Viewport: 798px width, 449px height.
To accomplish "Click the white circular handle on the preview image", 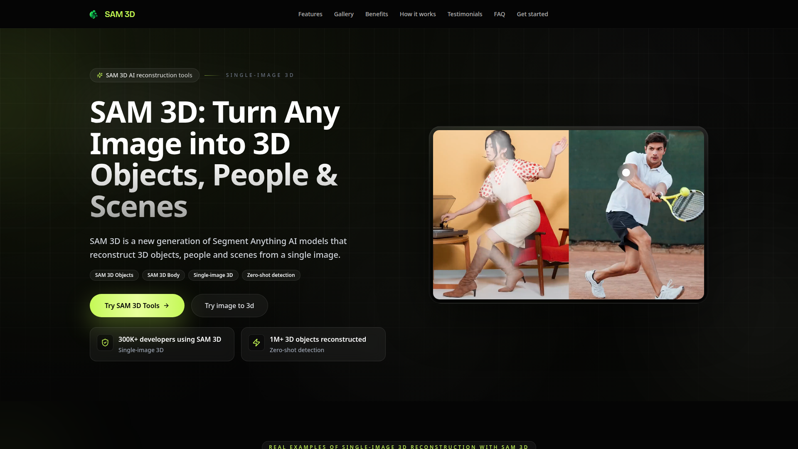I will pos(626,173).
